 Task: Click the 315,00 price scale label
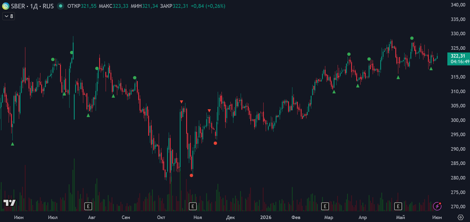point(458,77)
